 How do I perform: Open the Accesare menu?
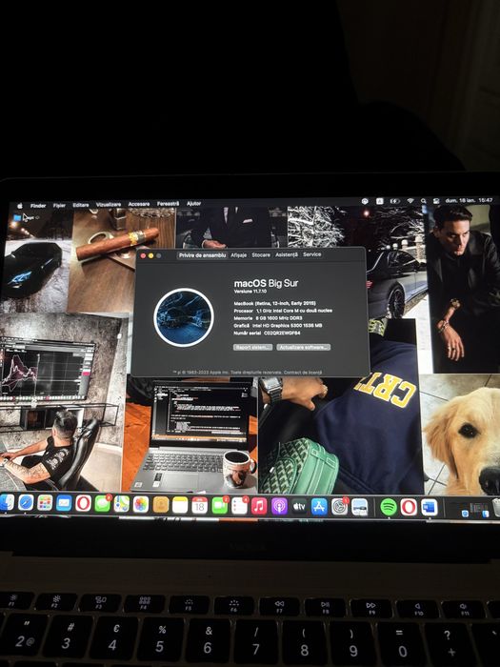pos(139,204)
